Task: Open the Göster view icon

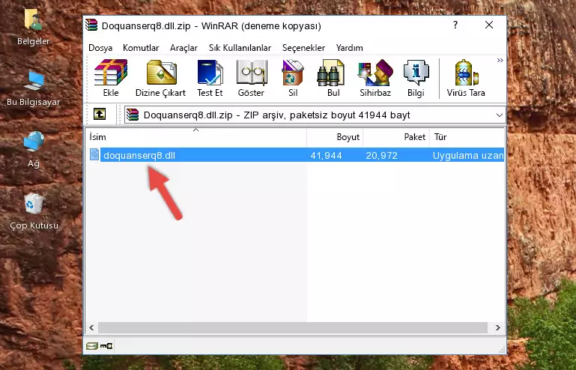Action: click(251, 73)
